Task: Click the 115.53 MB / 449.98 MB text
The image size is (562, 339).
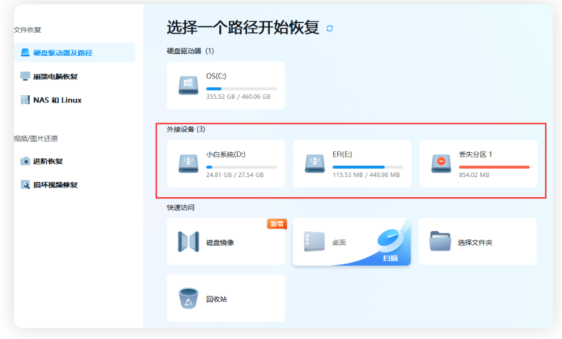Action: (366, 175)
